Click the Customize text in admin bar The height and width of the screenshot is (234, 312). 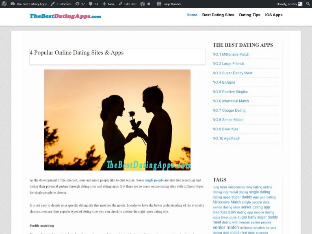tap(64, 4)
